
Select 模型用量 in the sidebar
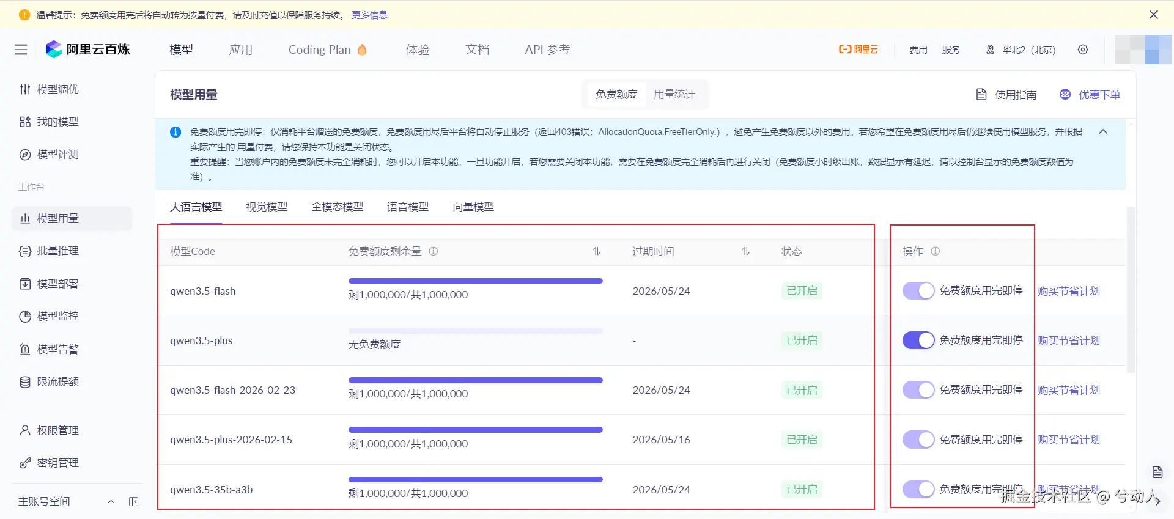(72, 218)
